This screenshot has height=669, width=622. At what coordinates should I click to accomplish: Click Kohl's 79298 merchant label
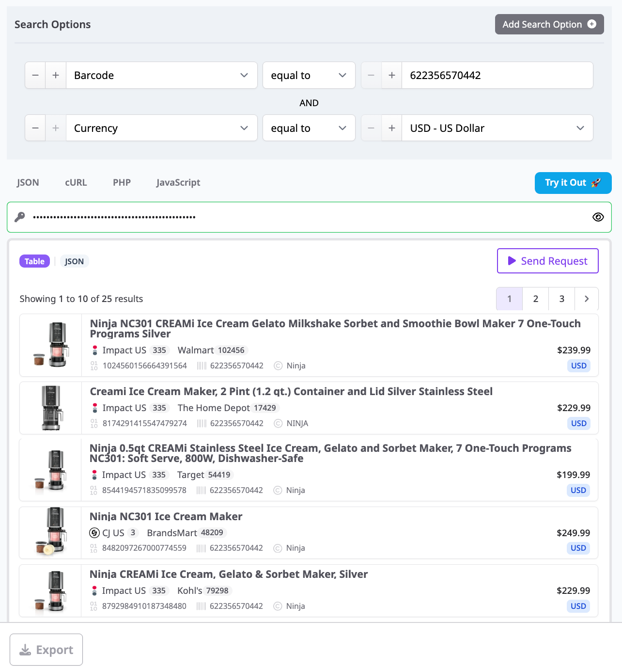[204, 590]
